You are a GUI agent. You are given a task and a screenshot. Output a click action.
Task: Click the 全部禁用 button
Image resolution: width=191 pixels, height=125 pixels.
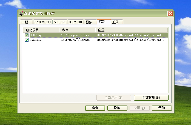151,98
